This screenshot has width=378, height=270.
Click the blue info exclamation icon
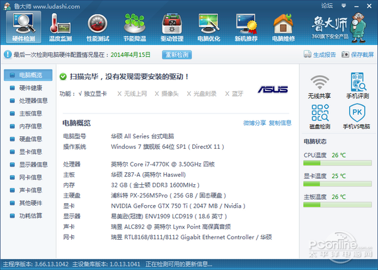coord(8,54)
